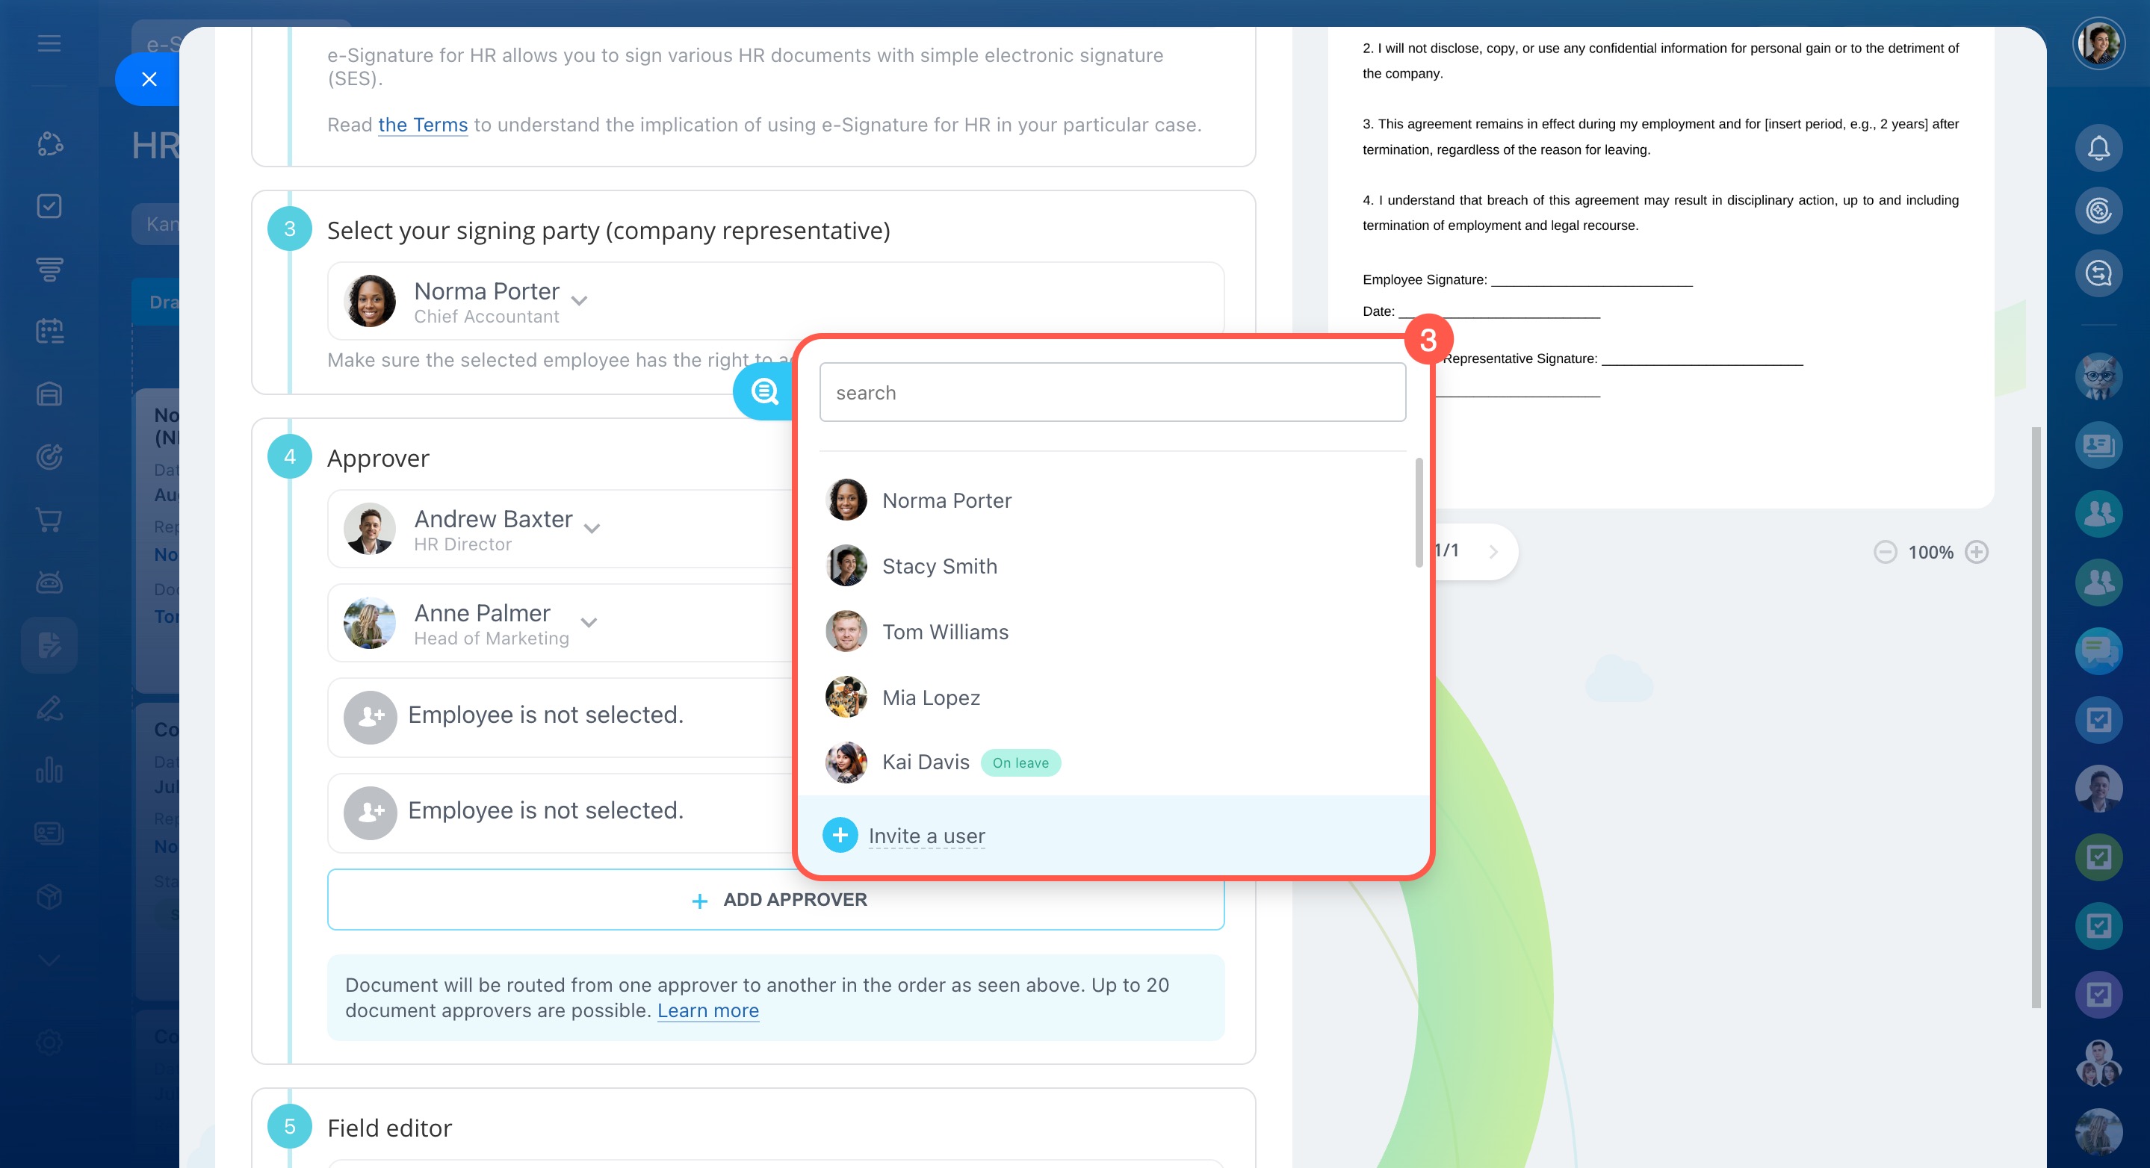Image resolution: width=2150 pixels, height=1168 pixels.
Task: Expand the Anne Palmer approver dropdown
Action: (x=589, y=622)
